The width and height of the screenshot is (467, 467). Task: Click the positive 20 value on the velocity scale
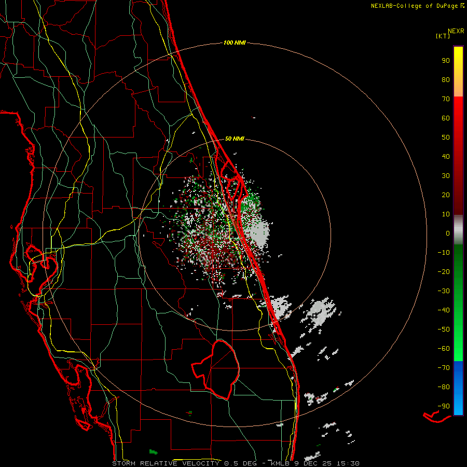click(x=446, y=195)
